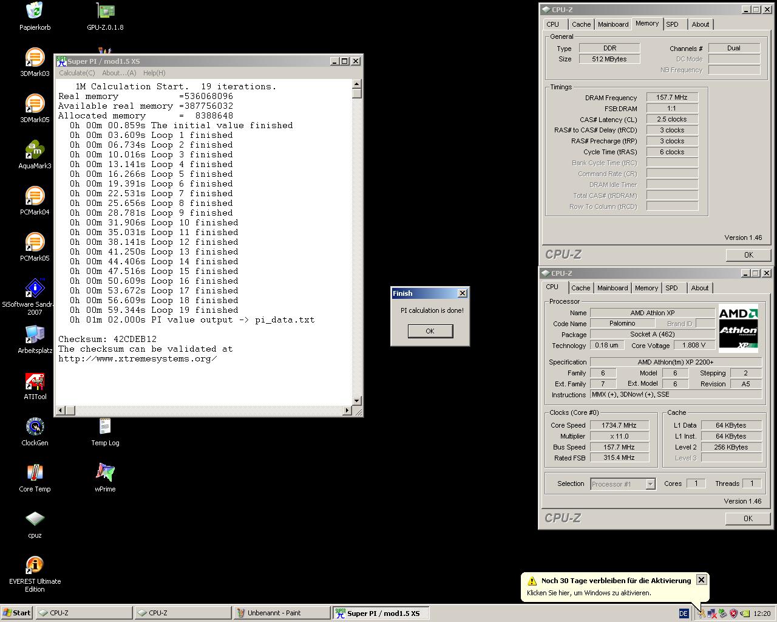Open the About...(A) menu in Super PI
This screenshot has width=777, height=622.
tap(119, 73)
